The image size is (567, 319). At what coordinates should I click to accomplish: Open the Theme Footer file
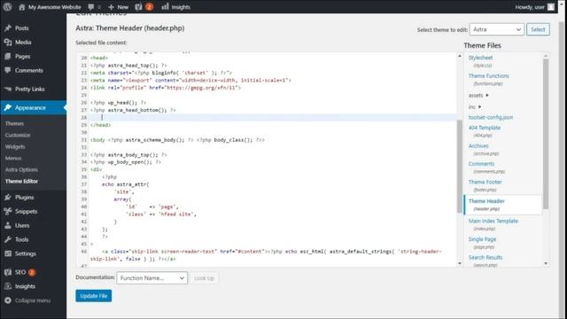click(x=485, y=182)
